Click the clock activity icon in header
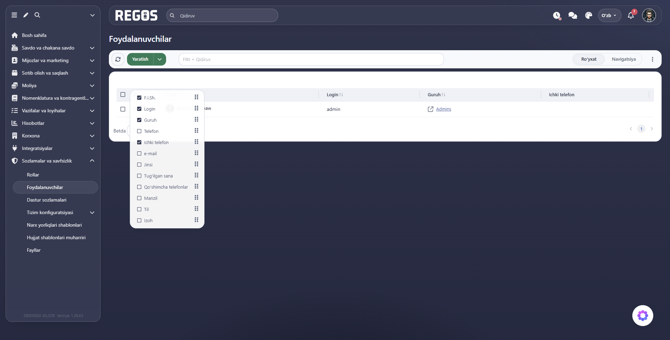This screenshot has width=670, height=340. point(557,15)
